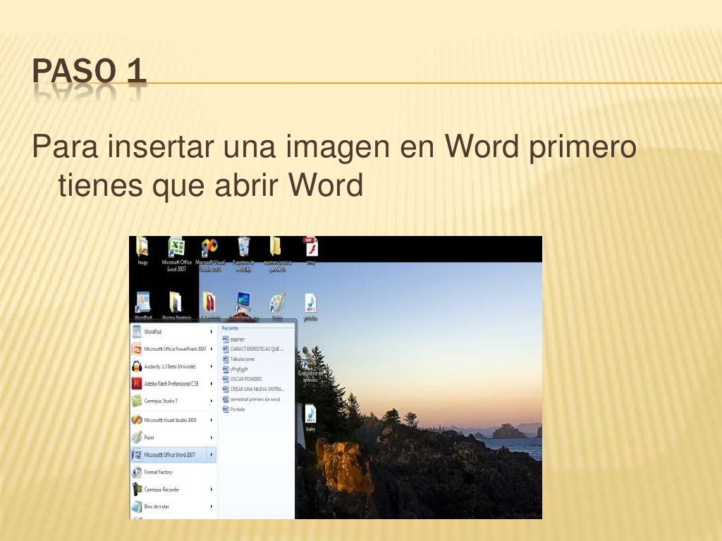The image size is (722, 541).
Task: Click the text 'Para insertar una imagen en Word'
Action: 276,147
